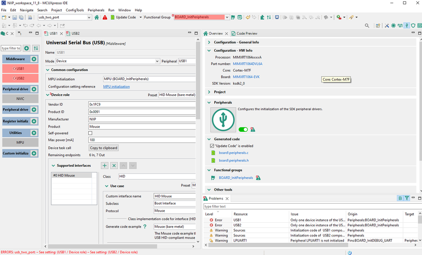Click the add component icon beside filter
The image size is (422, 255).
(26, 48)
